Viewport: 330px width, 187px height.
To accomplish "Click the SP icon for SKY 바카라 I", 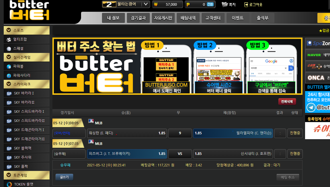I will (x=9, y=93).
